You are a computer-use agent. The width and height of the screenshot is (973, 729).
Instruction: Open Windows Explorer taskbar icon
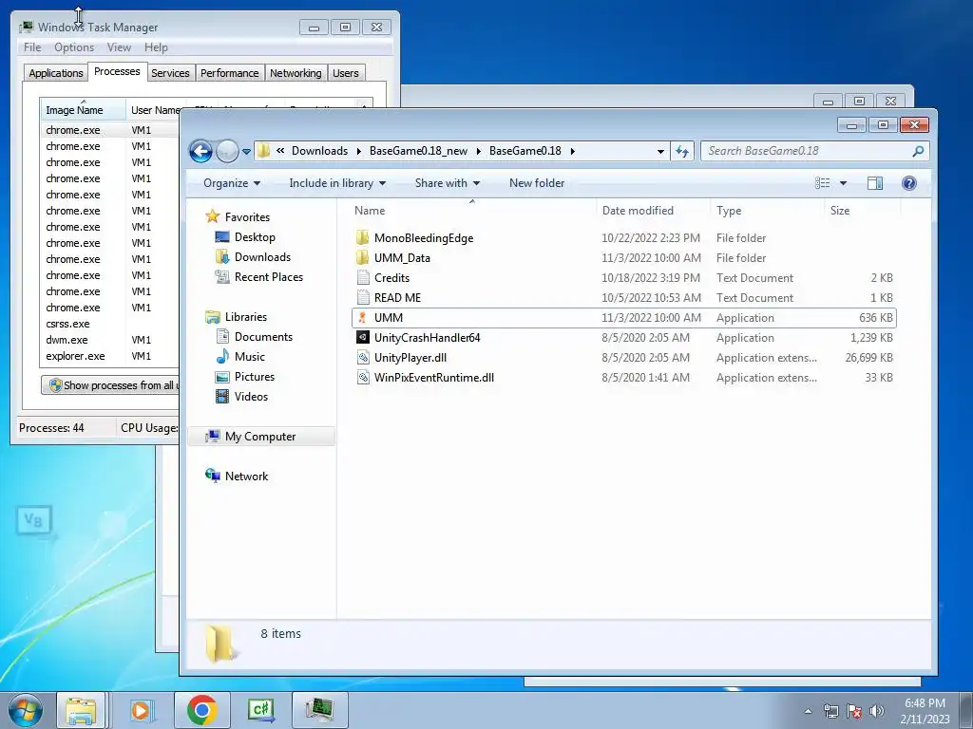pos(82,710)
